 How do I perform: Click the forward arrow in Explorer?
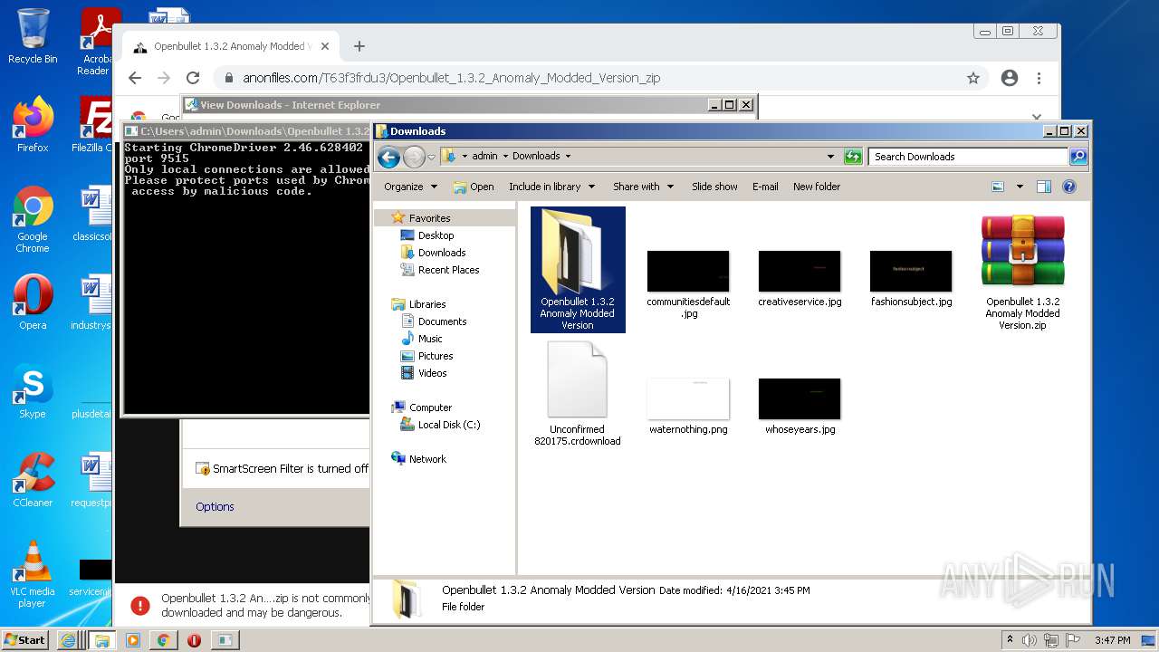coord(414,157)
